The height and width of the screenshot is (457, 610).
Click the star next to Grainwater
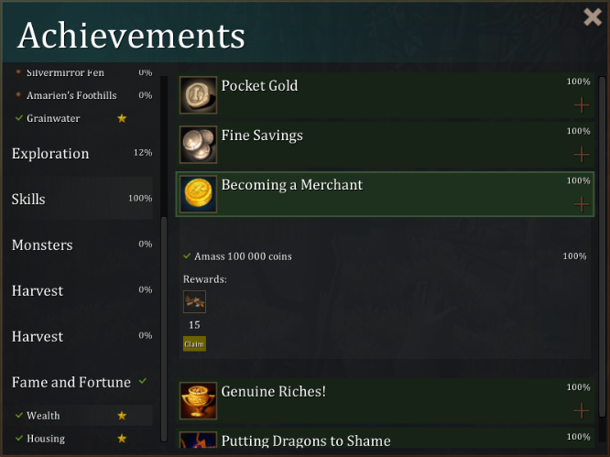tap(122, 118)
